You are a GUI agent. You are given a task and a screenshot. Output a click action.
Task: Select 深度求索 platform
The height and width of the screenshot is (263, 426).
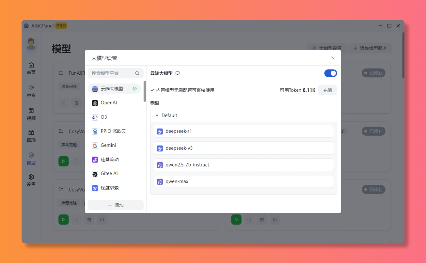[x=109, y=188]
